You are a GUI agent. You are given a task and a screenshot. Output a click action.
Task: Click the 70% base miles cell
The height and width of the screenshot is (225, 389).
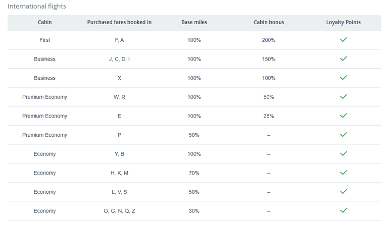pyautogui.click(x=194, y=173)
